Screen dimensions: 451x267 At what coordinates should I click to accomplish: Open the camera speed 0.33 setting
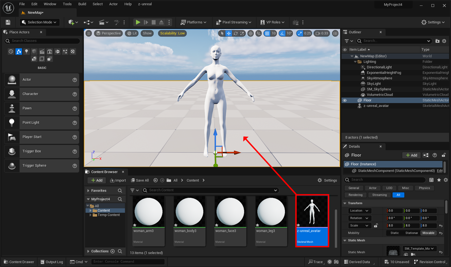pyautogui.click(x=322, y=33)
